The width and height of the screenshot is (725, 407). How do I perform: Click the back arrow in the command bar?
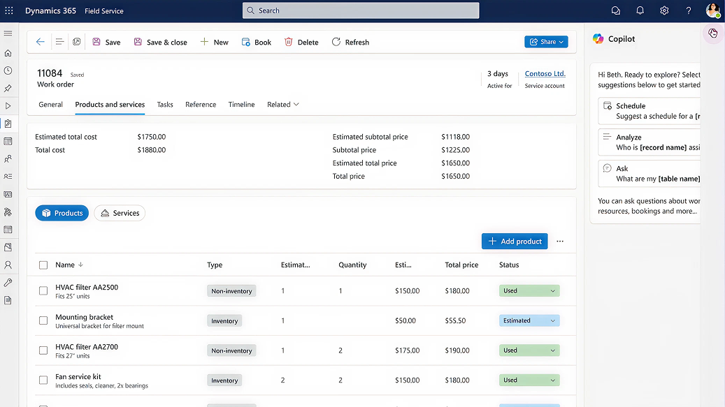(x=40, y=42)
